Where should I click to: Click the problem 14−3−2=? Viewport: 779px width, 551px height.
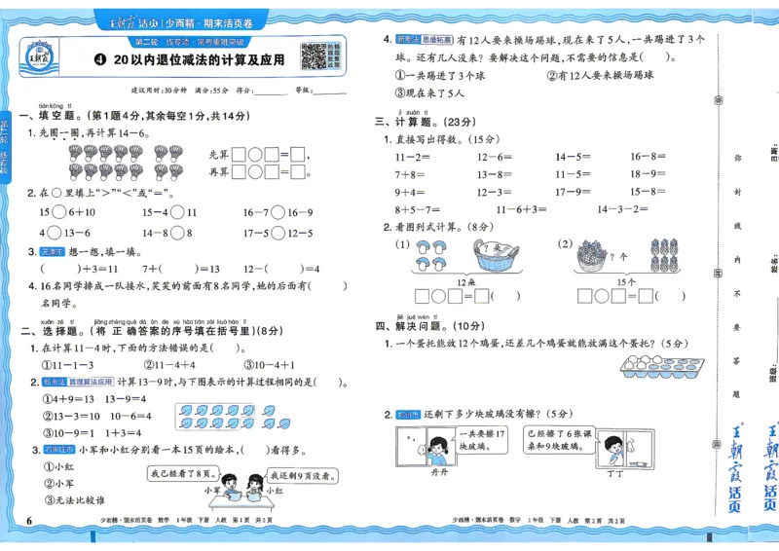(x=622, y=209)
